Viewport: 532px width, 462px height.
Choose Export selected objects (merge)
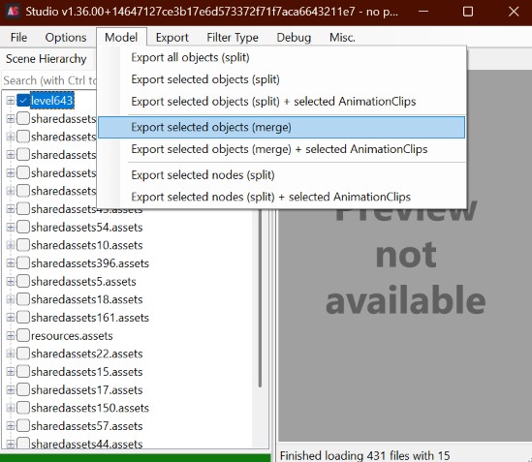281,127
